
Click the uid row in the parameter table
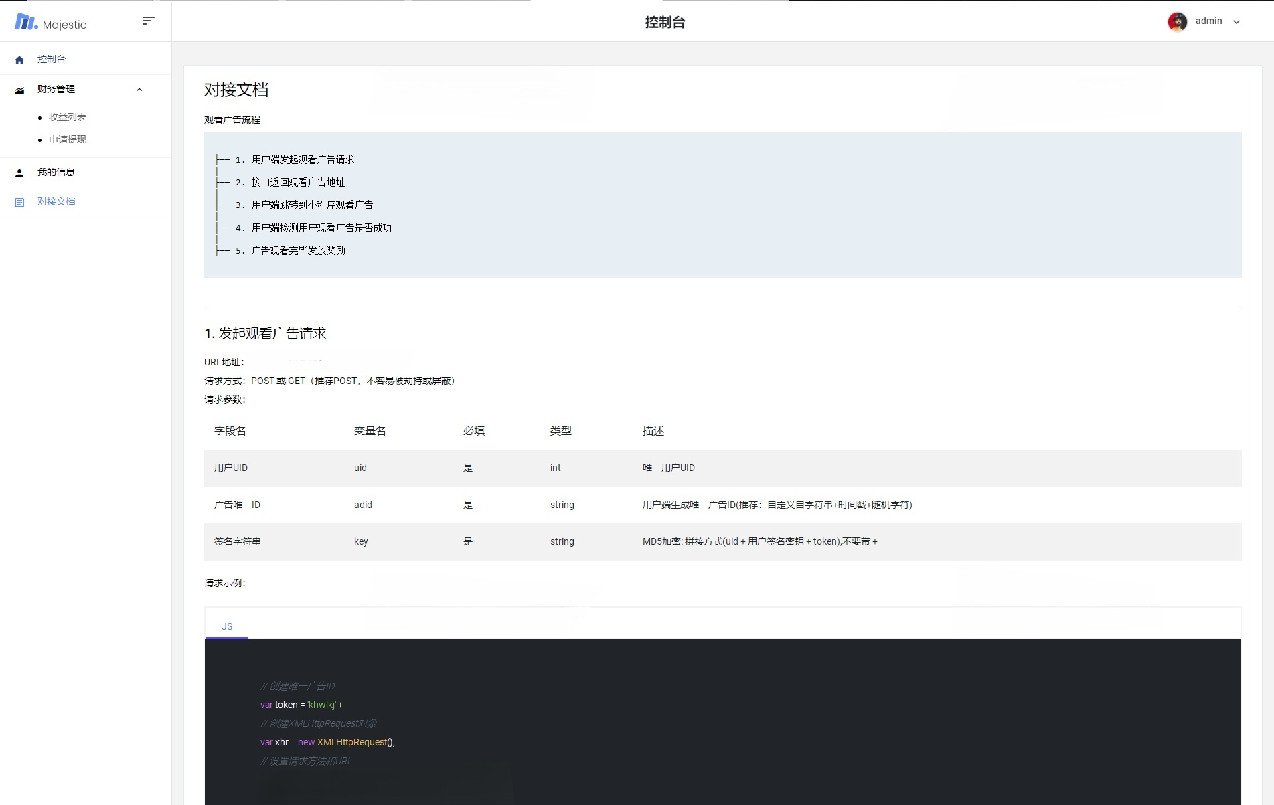[x=469, y=468]
